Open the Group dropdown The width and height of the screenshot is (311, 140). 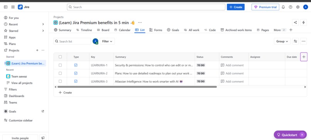point(282,41)
